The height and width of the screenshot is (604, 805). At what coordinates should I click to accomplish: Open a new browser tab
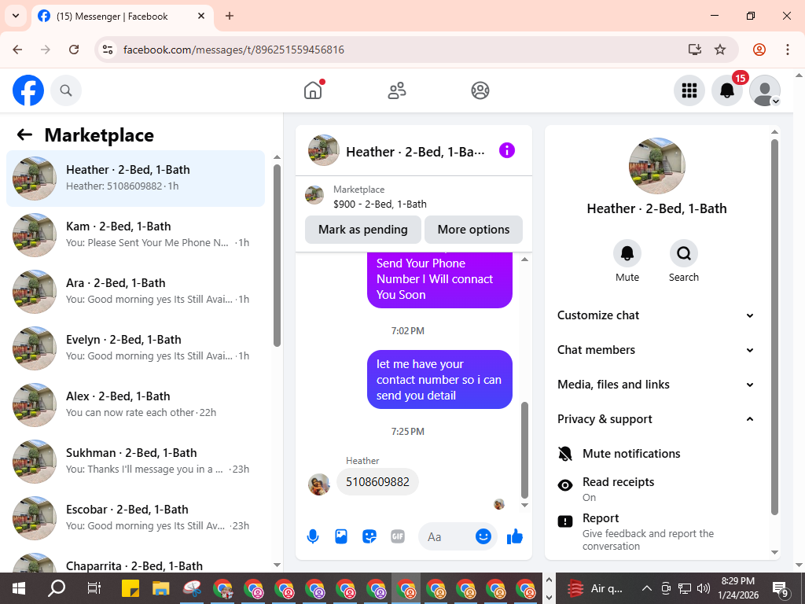pyautogui.click(x=230, y=16)
